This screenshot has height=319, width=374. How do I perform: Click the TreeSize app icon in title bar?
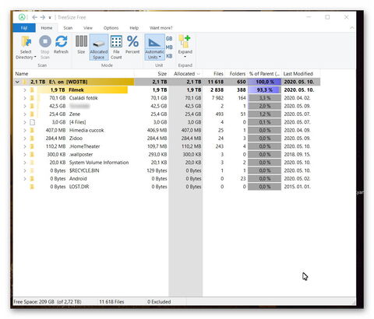pos(22,17)
